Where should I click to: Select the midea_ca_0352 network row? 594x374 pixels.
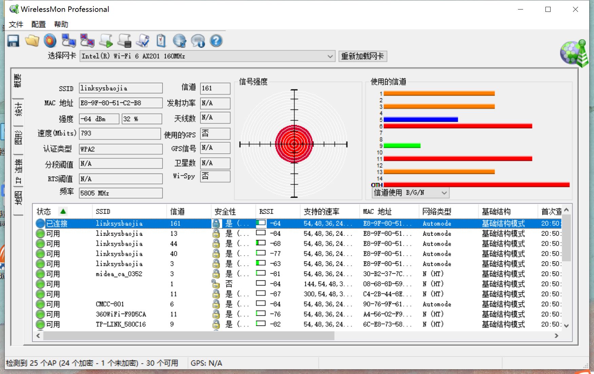pyautogui.click(x=298, y=274)
